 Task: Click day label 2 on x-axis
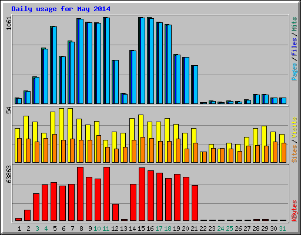[28, 229]
